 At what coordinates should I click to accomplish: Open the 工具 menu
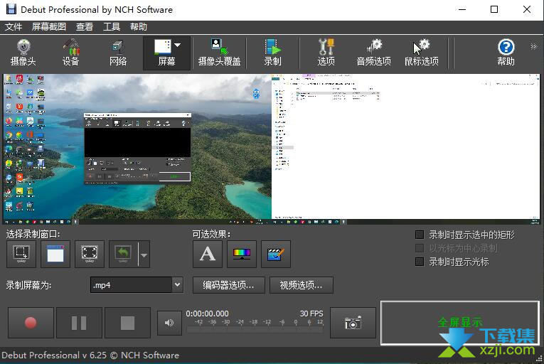pyautogui.click(x=112, y=27)
